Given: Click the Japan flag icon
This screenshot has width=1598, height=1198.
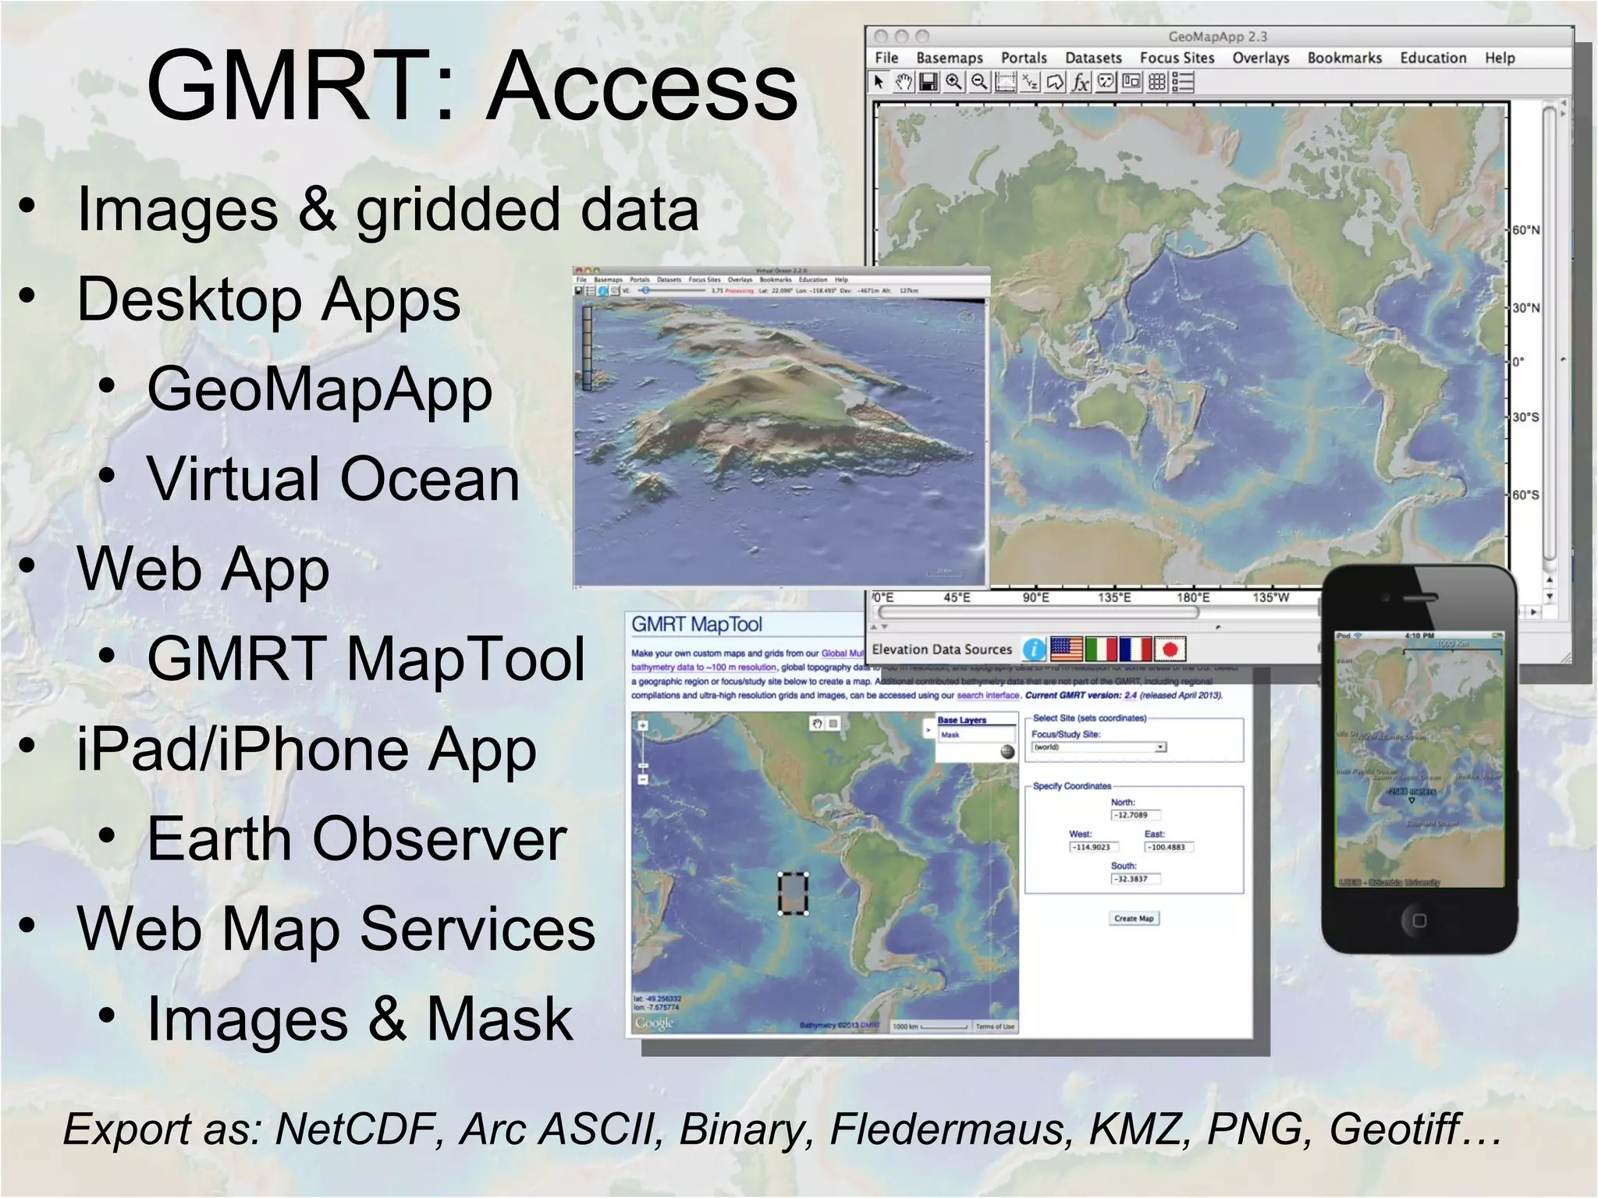Looking at the screenshot, I should 1170,649.
